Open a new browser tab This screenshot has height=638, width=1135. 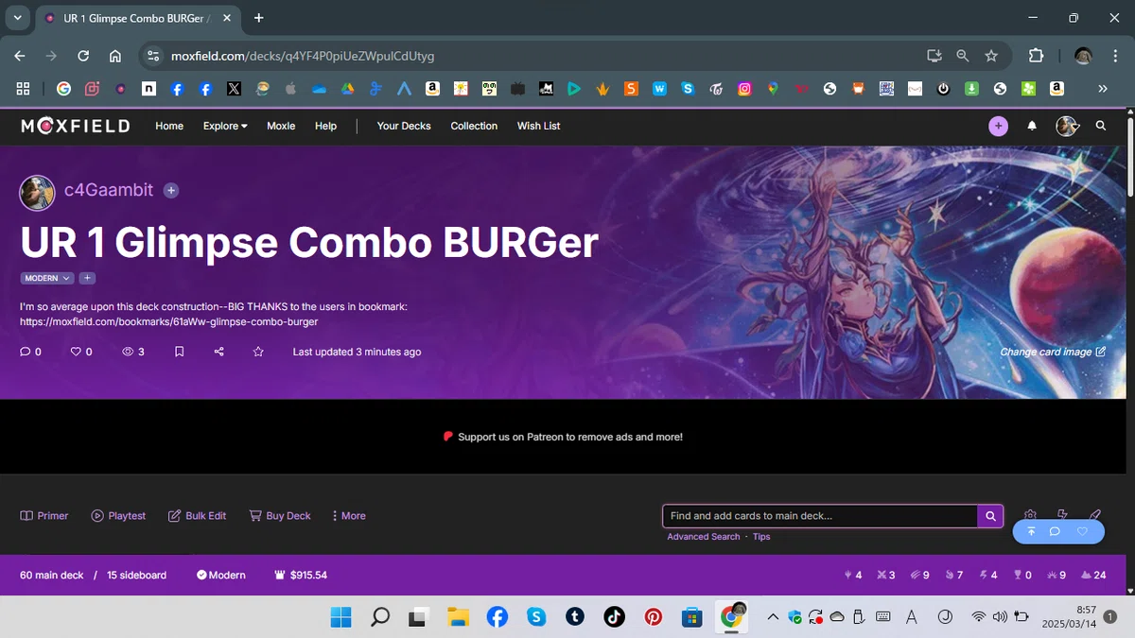tap(259, 18)
